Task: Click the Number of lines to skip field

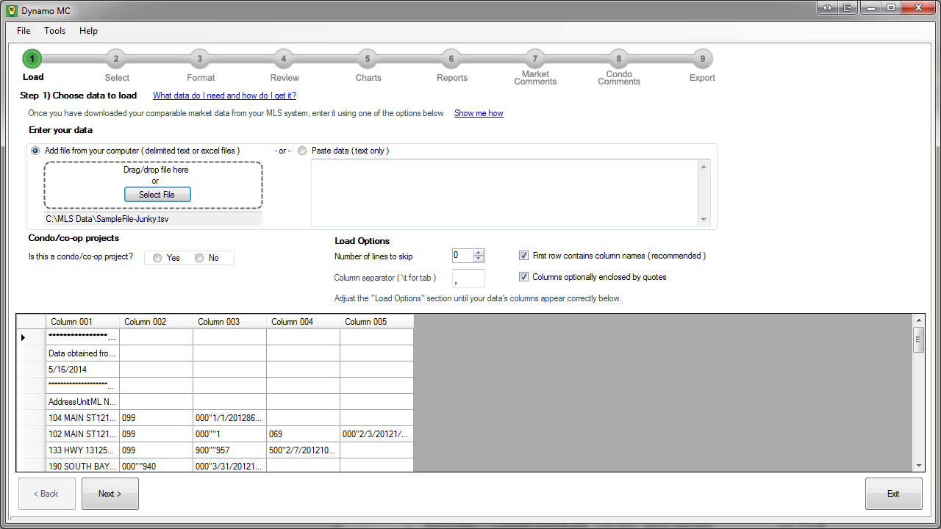Action: click(x=463, y=256)
